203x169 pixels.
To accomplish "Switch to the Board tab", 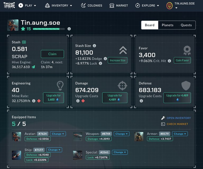I will pos(150,25).
